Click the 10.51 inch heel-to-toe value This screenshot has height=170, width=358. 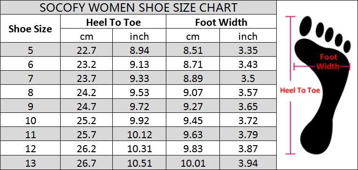[x=139, y=163]
